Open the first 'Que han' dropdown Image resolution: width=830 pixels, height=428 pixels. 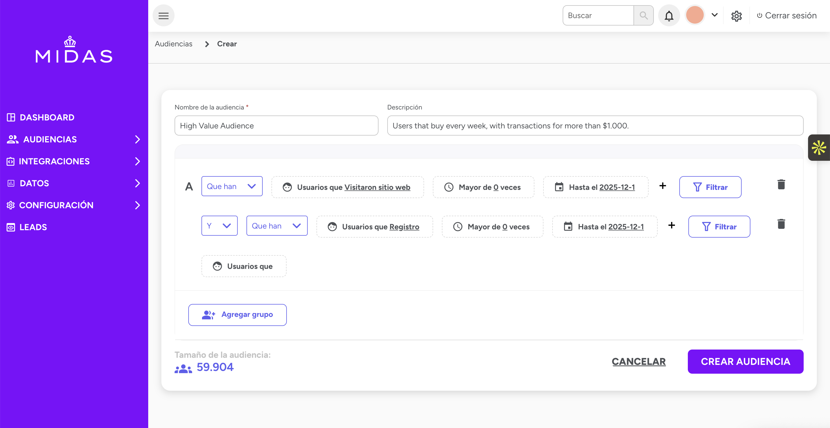(x=232, y=187)
